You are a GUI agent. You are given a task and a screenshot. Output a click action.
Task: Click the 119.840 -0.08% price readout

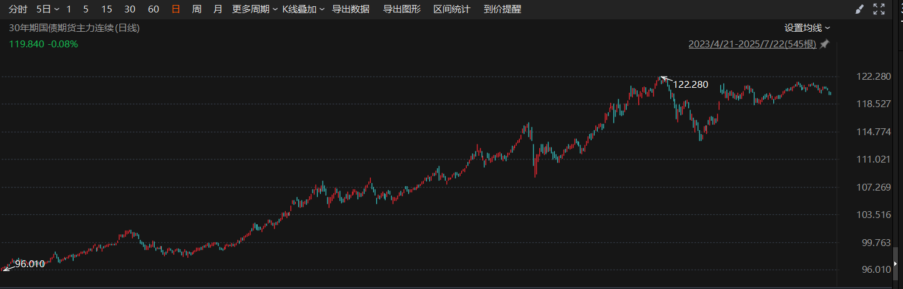43,44
